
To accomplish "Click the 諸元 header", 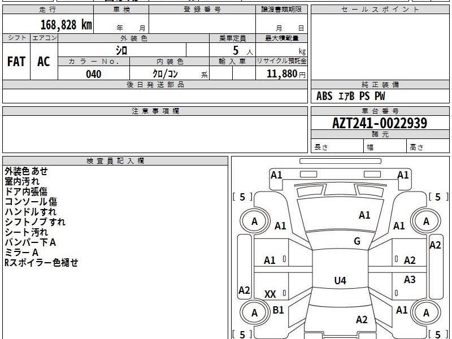I will [380, 134].
